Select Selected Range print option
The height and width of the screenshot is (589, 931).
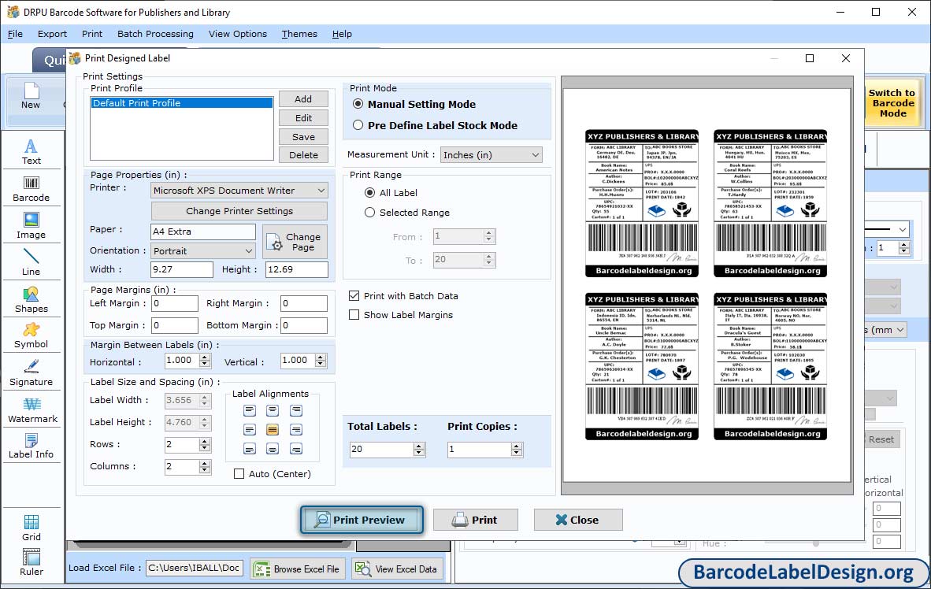point(370,212)
